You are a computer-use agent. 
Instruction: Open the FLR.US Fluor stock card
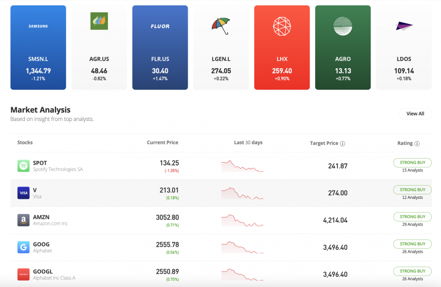160,48
